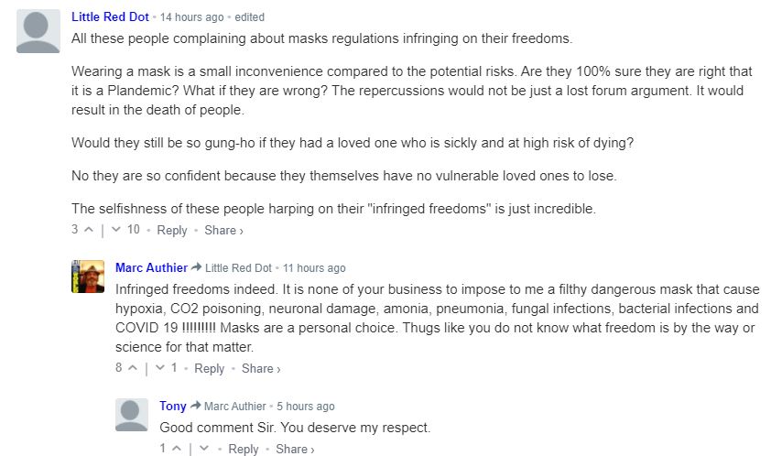The image size is (771, 456).
Task: Reply to Tony's comment
Action: click(x=244, y=449)
